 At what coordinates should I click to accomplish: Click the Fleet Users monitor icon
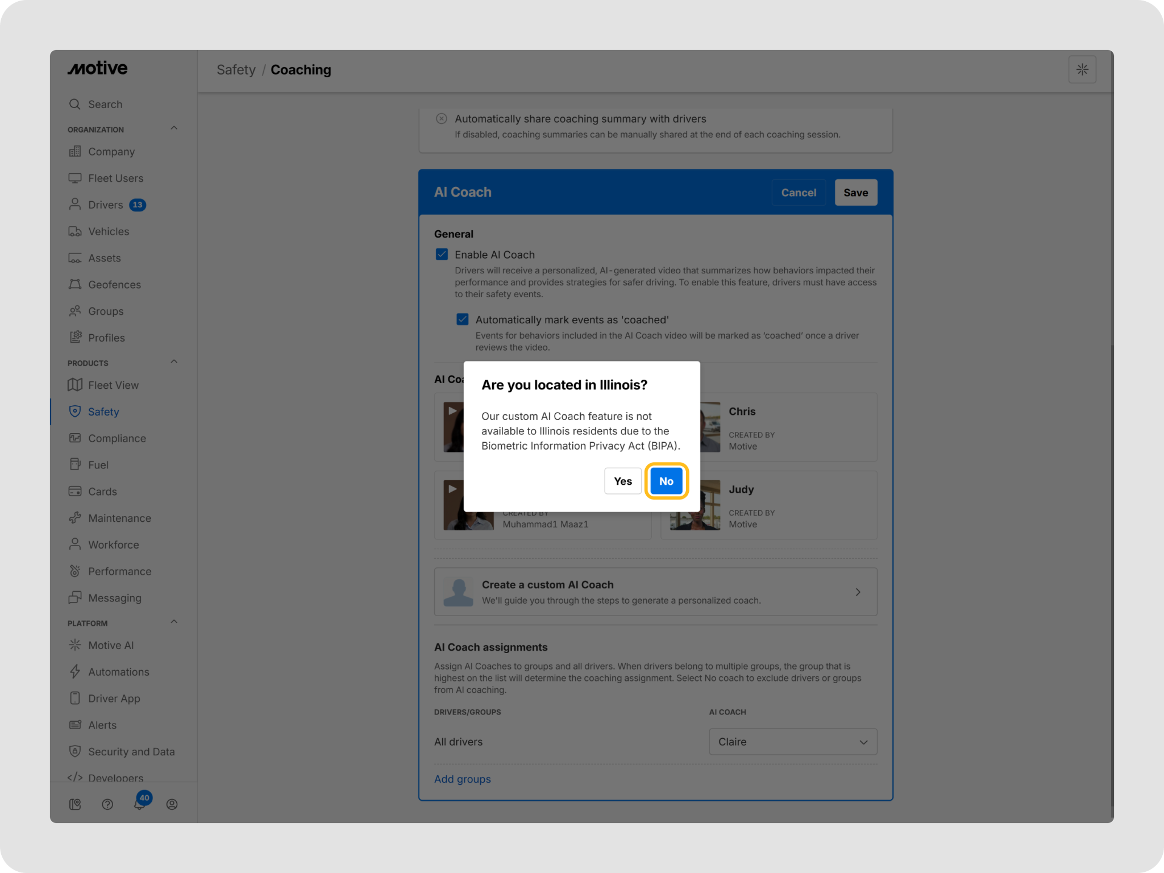pos(74,178)
